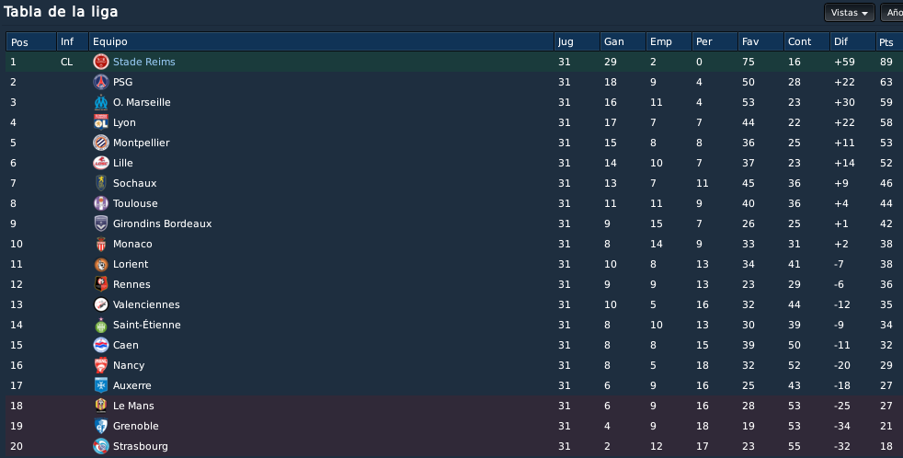Click the Monaco crest icon
Image resolution: width=903 pixels, height=458 pixels.
101,244
